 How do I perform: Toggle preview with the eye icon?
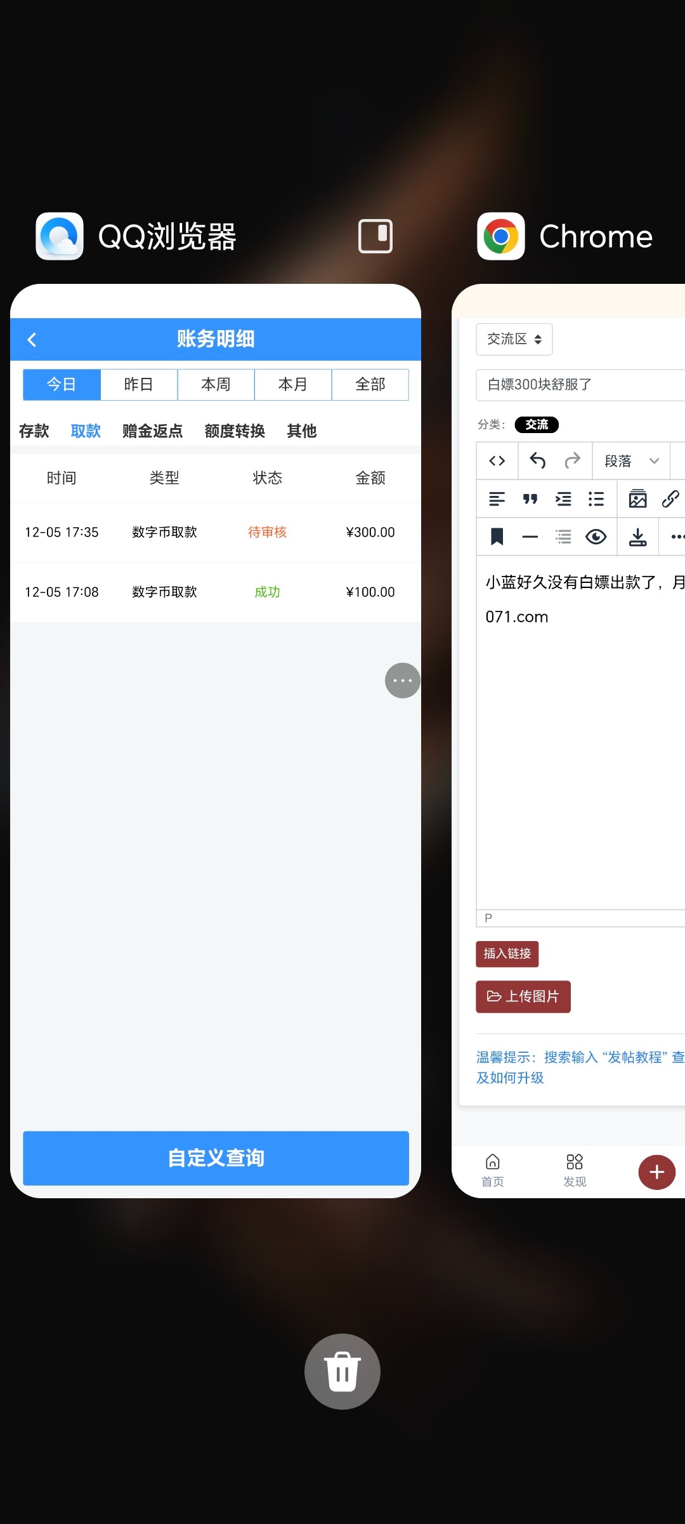(596, 537)
